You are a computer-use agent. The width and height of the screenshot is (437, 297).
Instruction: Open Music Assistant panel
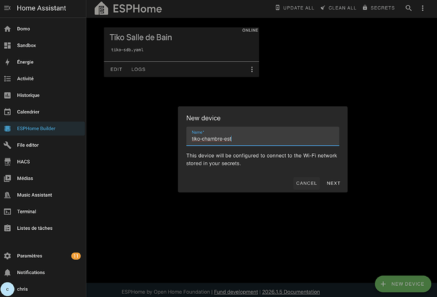(34, 195)
